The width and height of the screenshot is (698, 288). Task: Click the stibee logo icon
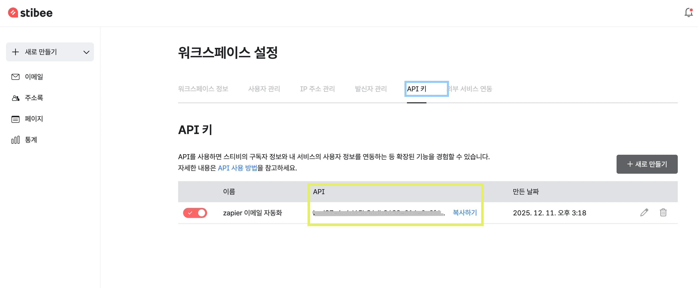click(13, 13)
